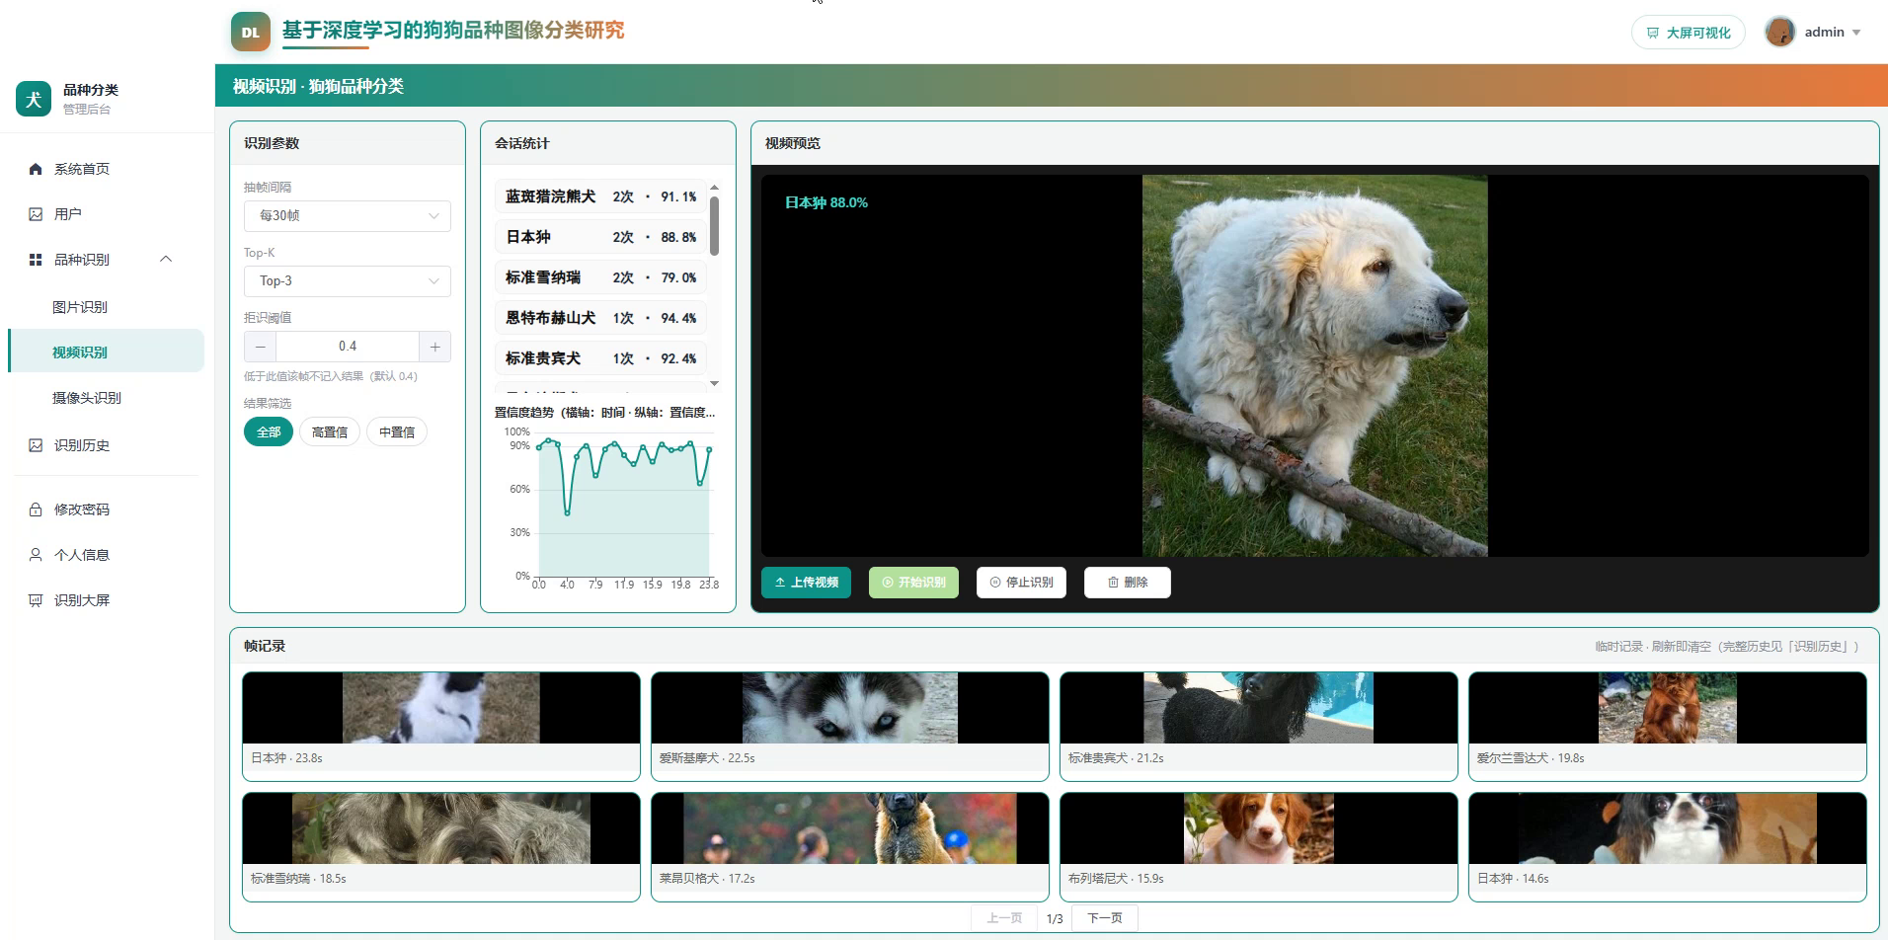Viewport: 1888px width, 940px height.
Task: Click the DL logo badge in header
Action: (x=251, y=32)
